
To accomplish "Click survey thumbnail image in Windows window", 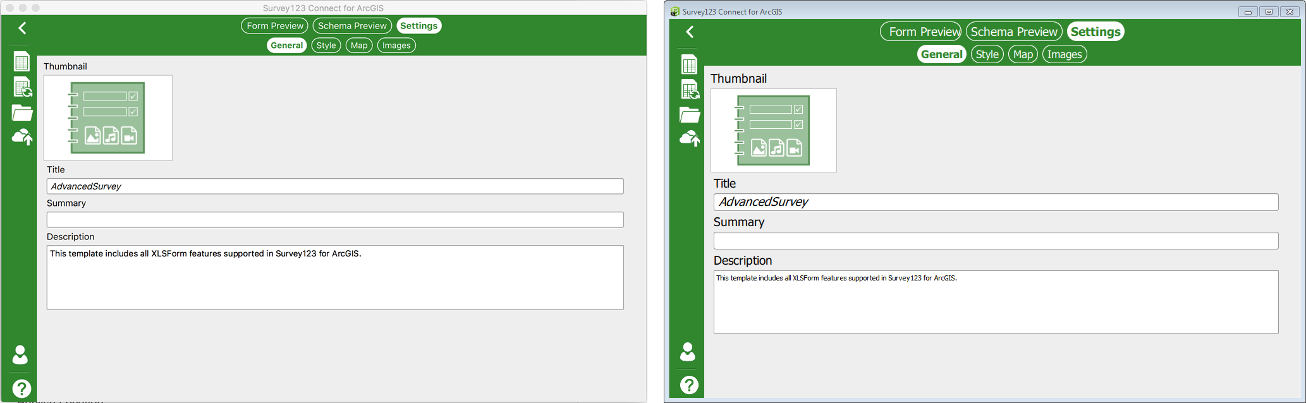I will pos(774,130).
